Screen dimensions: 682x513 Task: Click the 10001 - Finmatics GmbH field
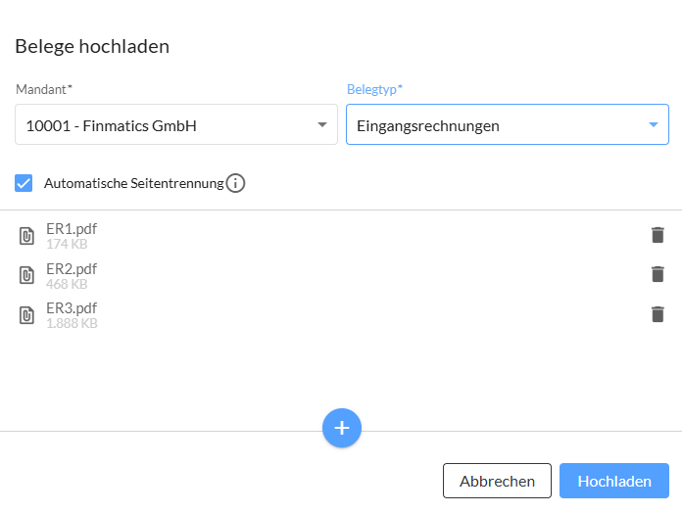[176, 124]
